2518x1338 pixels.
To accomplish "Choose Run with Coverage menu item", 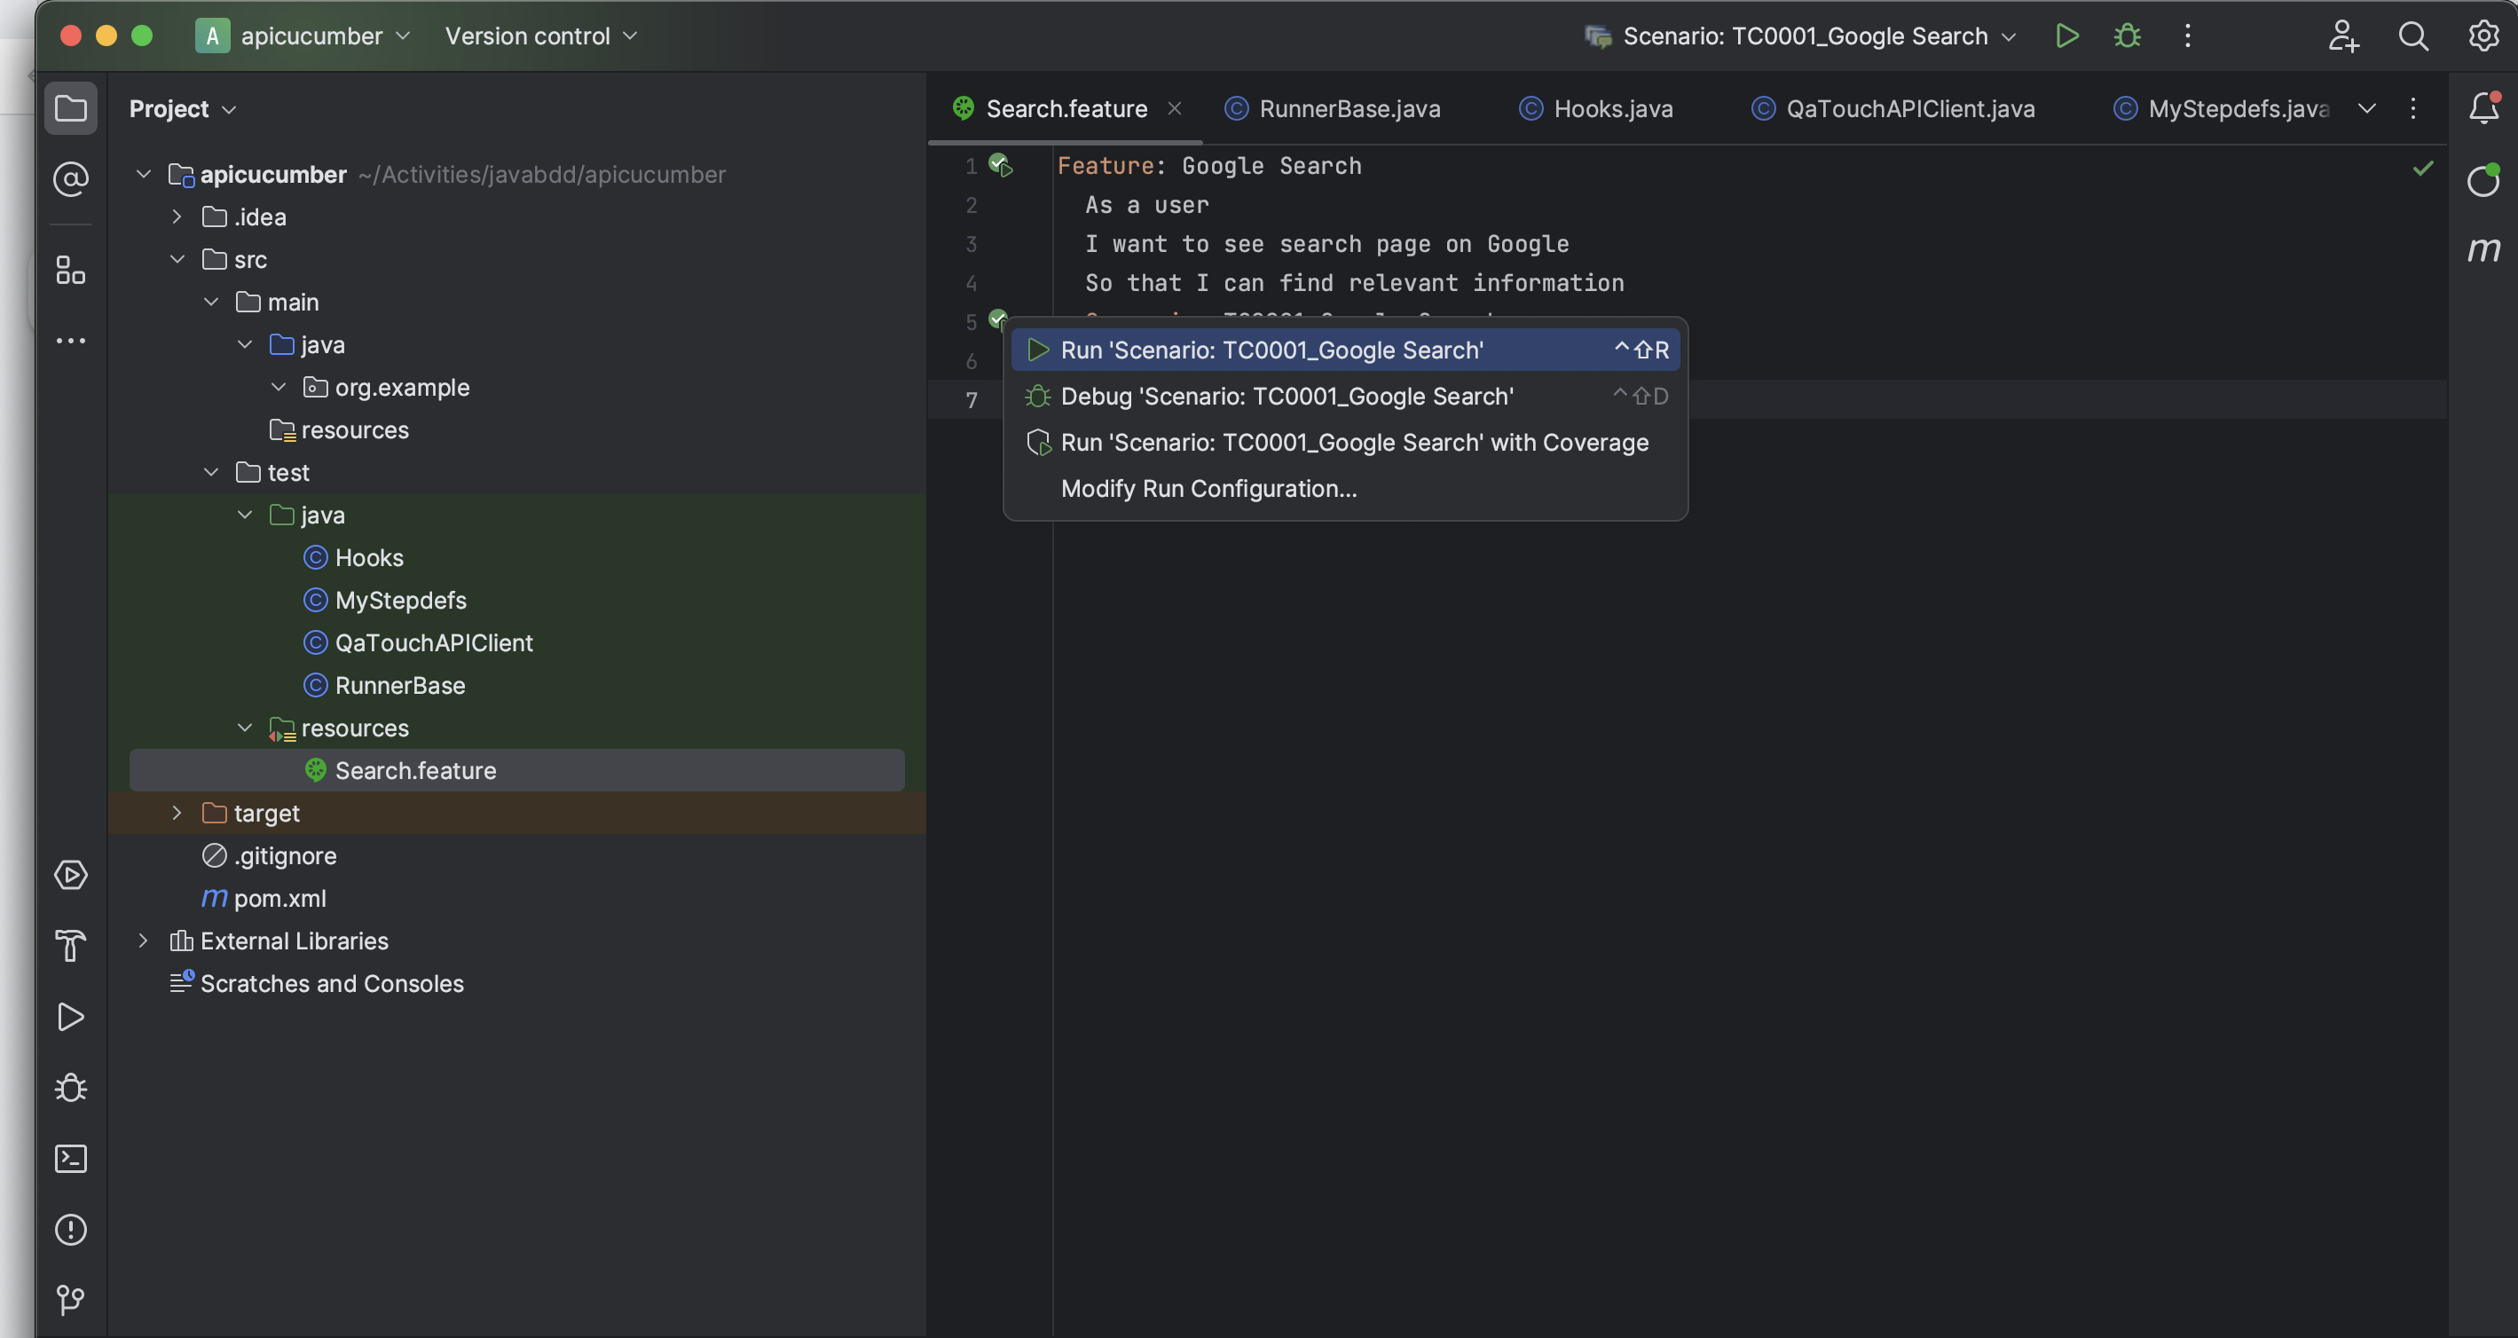I will (1345, 442).
